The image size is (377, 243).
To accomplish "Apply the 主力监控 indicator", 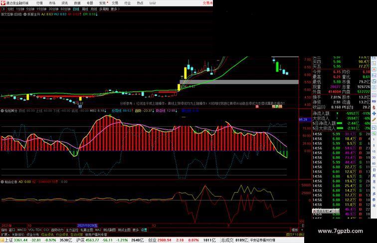I will click(x=72, y=230).
